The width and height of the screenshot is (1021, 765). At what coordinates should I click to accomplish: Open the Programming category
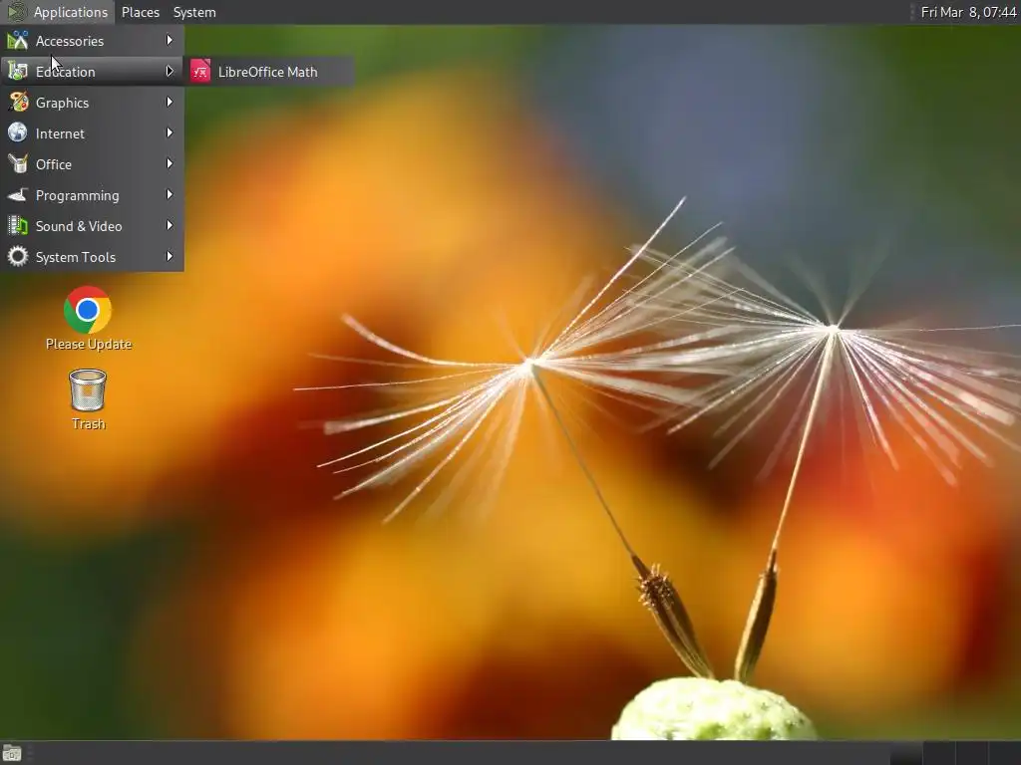click(x=92, y=195)
